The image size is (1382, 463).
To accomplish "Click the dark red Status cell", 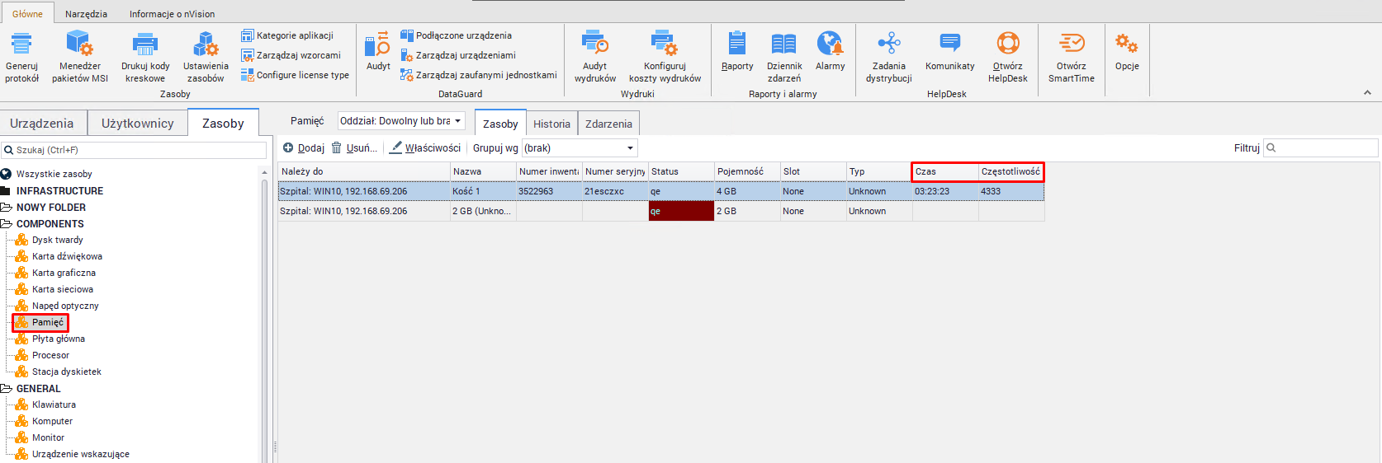I will pos(681,211).
